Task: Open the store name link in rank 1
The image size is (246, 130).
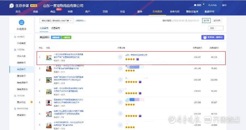Action: tap(136, 55)
